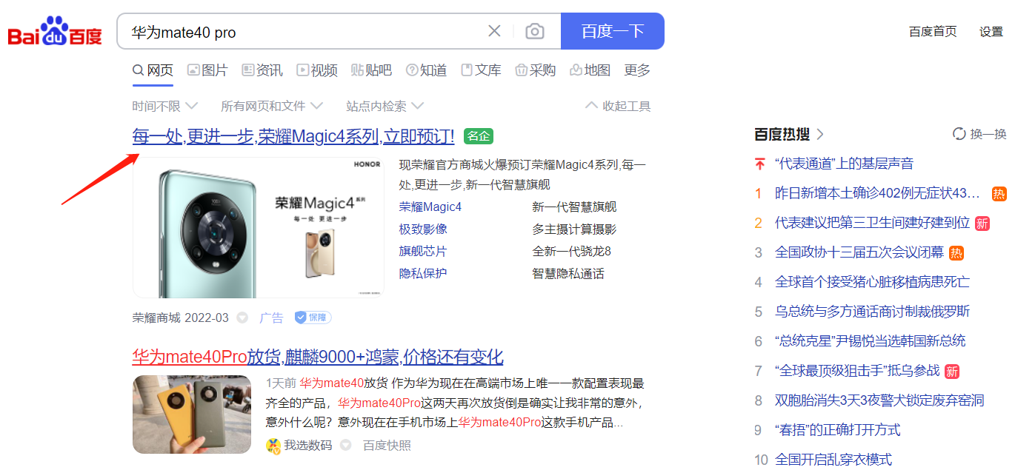Open the 华为mate40Pro放货 result title
The image size is (1015, 470).
click(318, 357)
